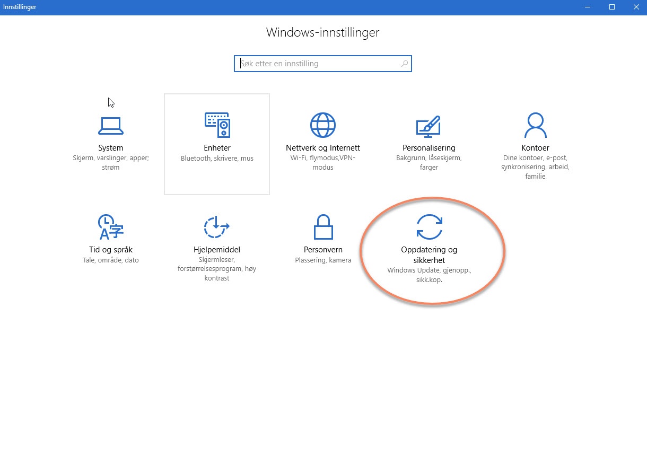647x465 pixels.
Task: Maximize the Innstillinger window
Action: pyautogui.click(x=612, y=7)
